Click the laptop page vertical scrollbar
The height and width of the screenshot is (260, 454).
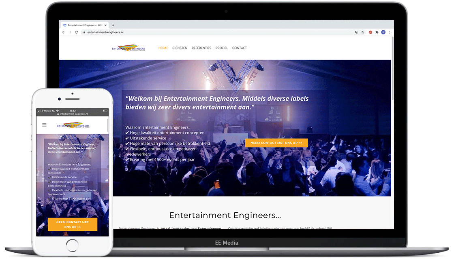[x=392, y=69]
